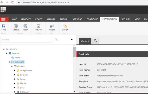Open the Aliases URL tool
This screenshot has height=94, width=148.
pyautogui.click(x=52, y=26)
